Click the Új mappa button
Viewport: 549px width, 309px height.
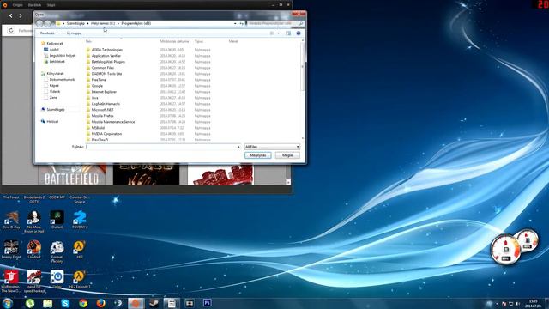click(75, 33)
